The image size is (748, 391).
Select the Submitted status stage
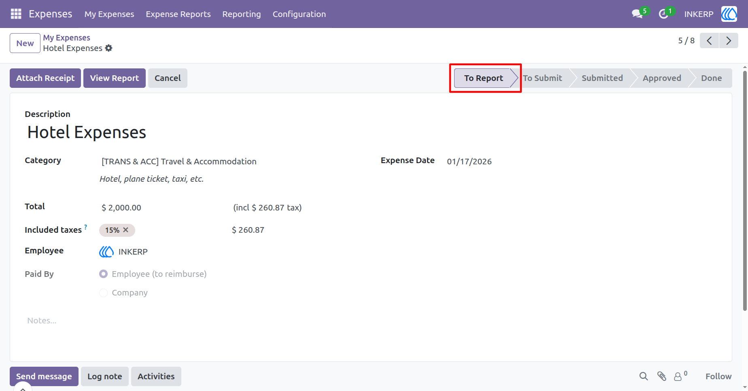(602, 78)
